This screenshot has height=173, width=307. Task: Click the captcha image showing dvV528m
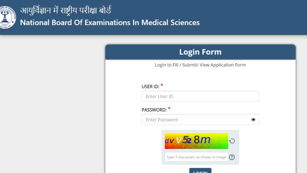pos(196,141)
